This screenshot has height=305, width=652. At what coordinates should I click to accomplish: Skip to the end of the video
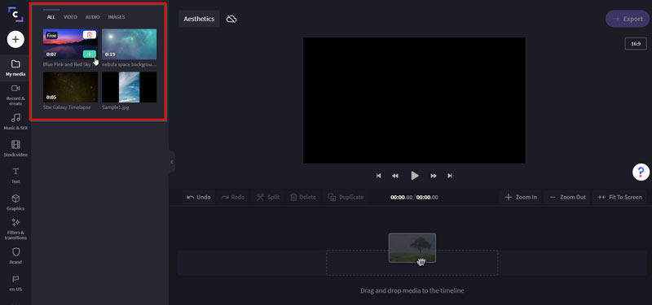[x=450, y=176]
